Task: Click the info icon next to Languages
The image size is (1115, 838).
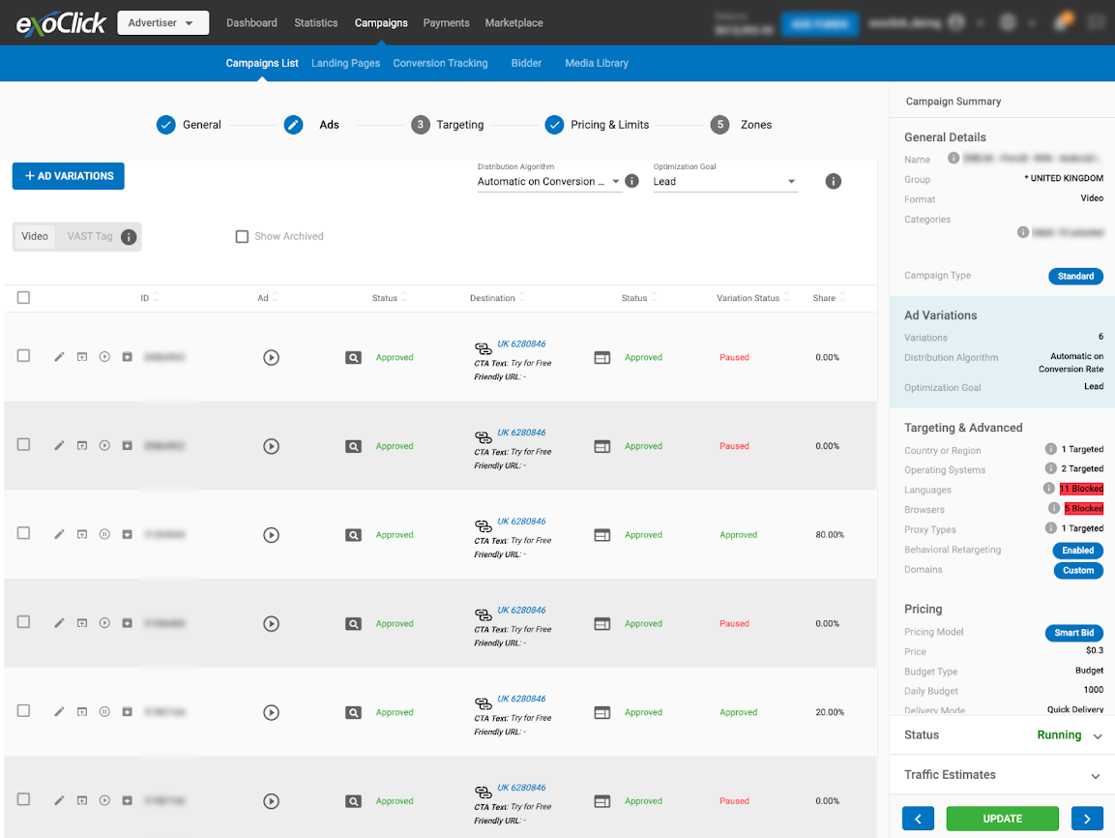Action: [1049, 489]
